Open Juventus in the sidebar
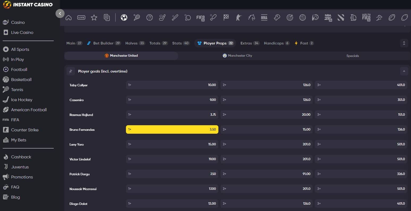This screenshot has height=211, width=411. point(20,167)
